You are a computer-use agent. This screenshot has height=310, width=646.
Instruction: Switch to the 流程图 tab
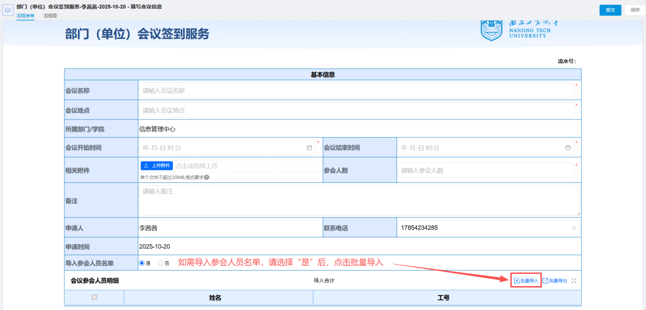point(50,16)
